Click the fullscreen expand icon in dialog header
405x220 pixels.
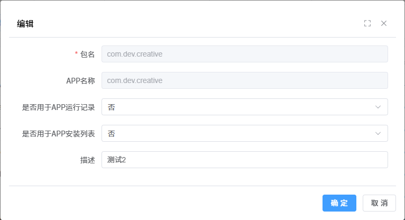pos(367,23)
